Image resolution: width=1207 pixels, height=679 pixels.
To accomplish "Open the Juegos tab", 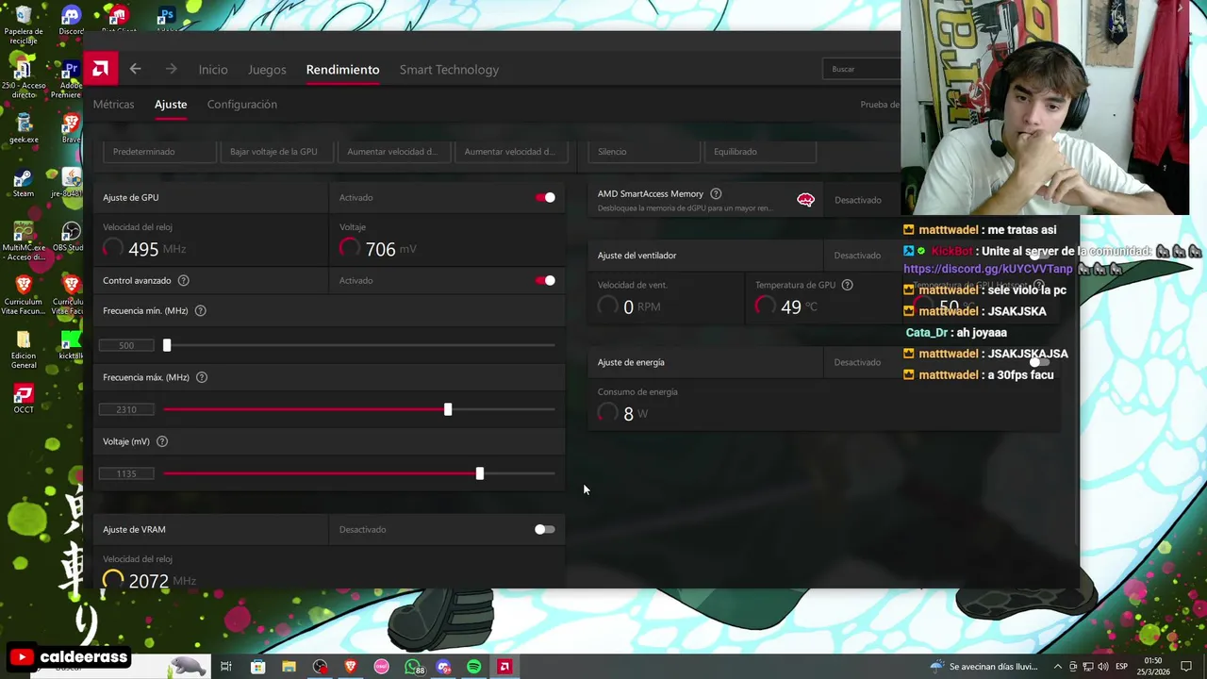I will pos(267,70).
